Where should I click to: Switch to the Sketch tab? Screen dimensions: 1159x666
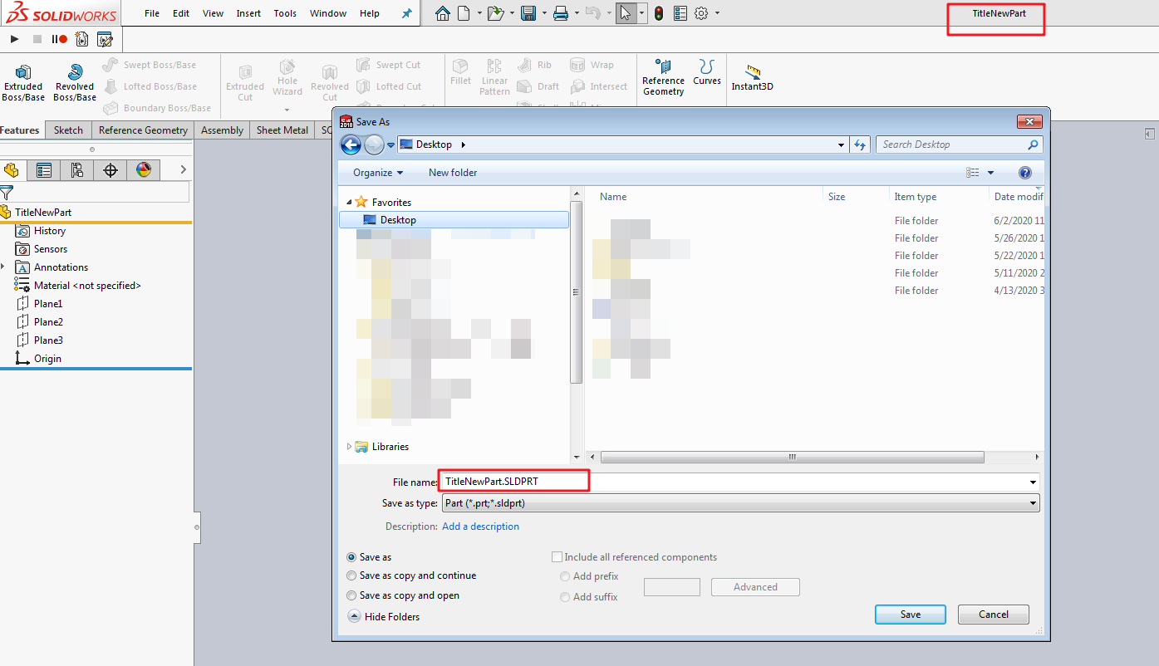68,130
